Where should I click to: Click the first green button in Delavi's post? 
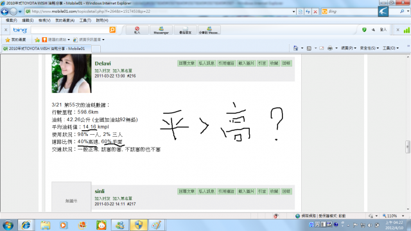187,63
